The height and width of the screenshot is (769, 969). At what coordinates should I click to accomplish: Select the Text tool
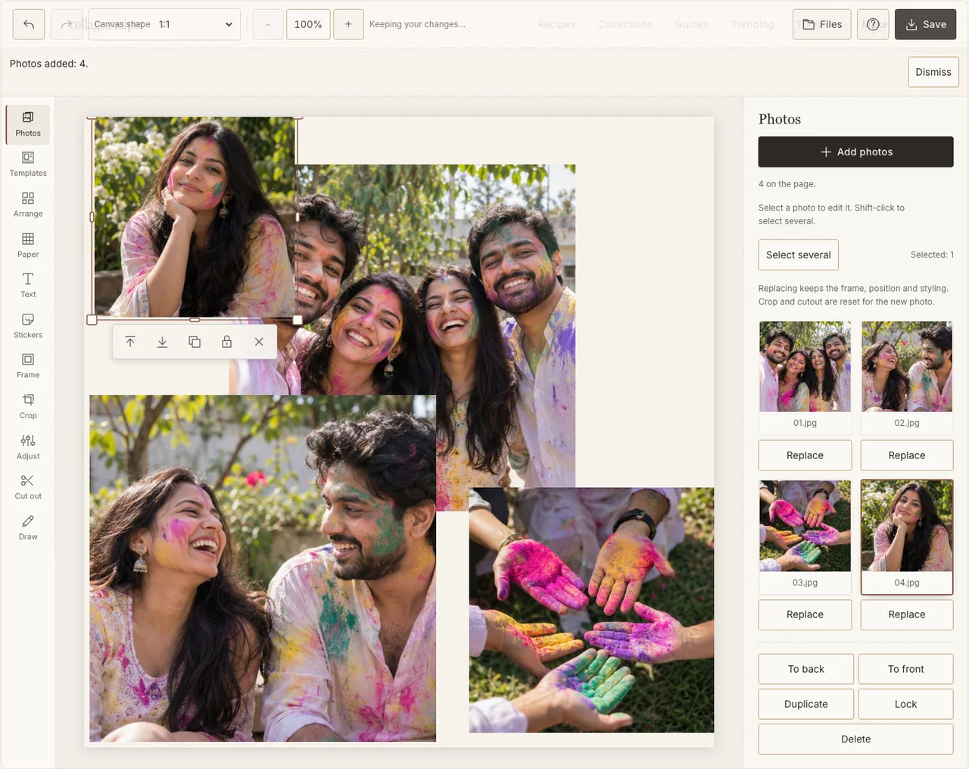click(28, 286)
